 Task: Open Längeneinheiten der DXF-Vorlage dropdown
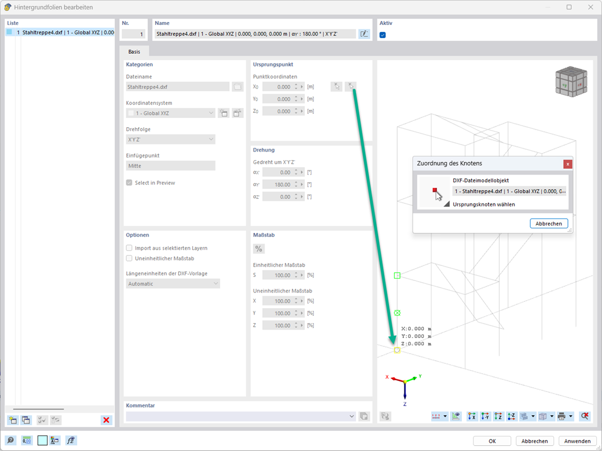172,284
